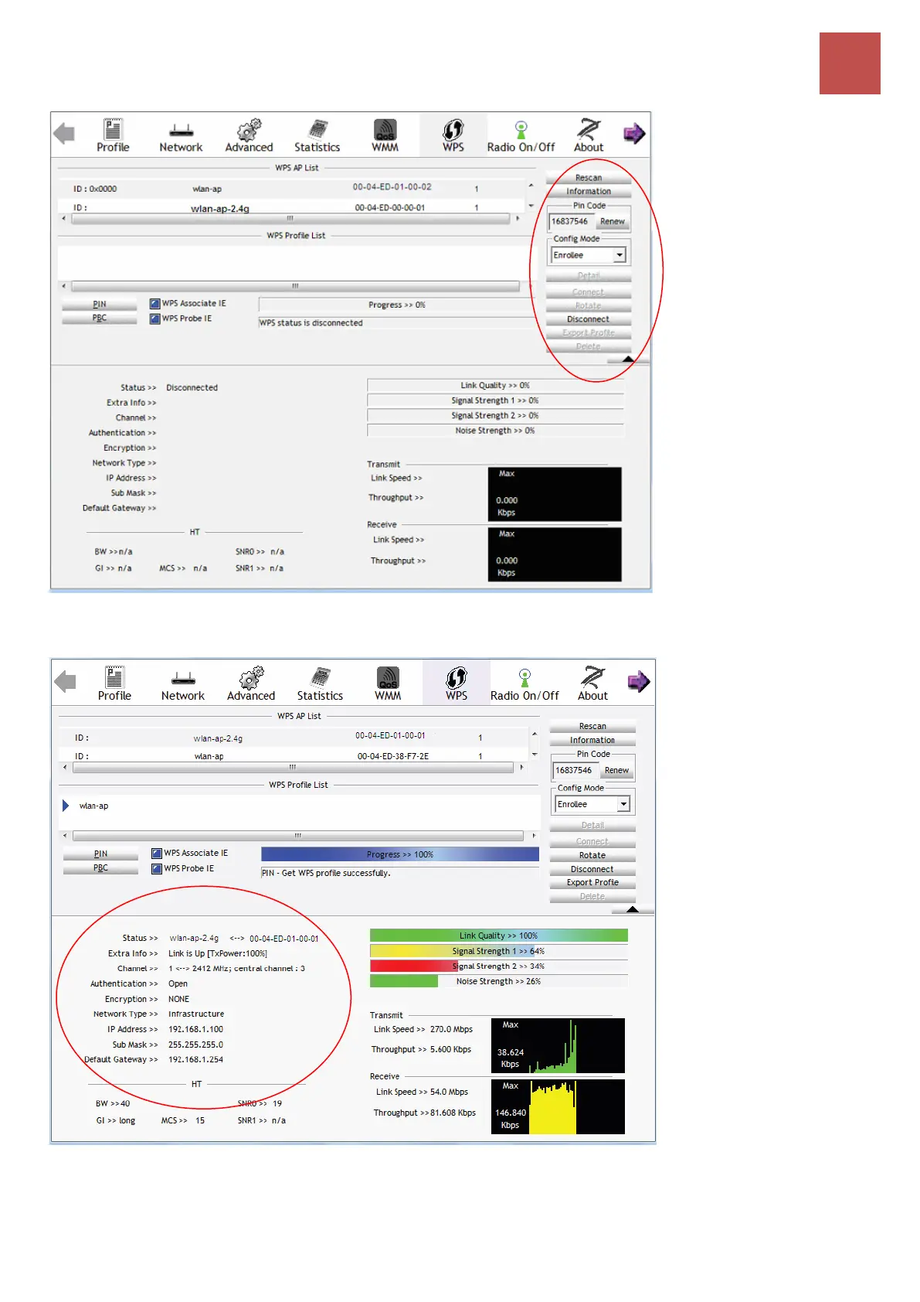This screenshot has width=920, height=1302.
Task: Click purple forward arrow in lower window
Action: pyautogui.click(x=638, y=681)
